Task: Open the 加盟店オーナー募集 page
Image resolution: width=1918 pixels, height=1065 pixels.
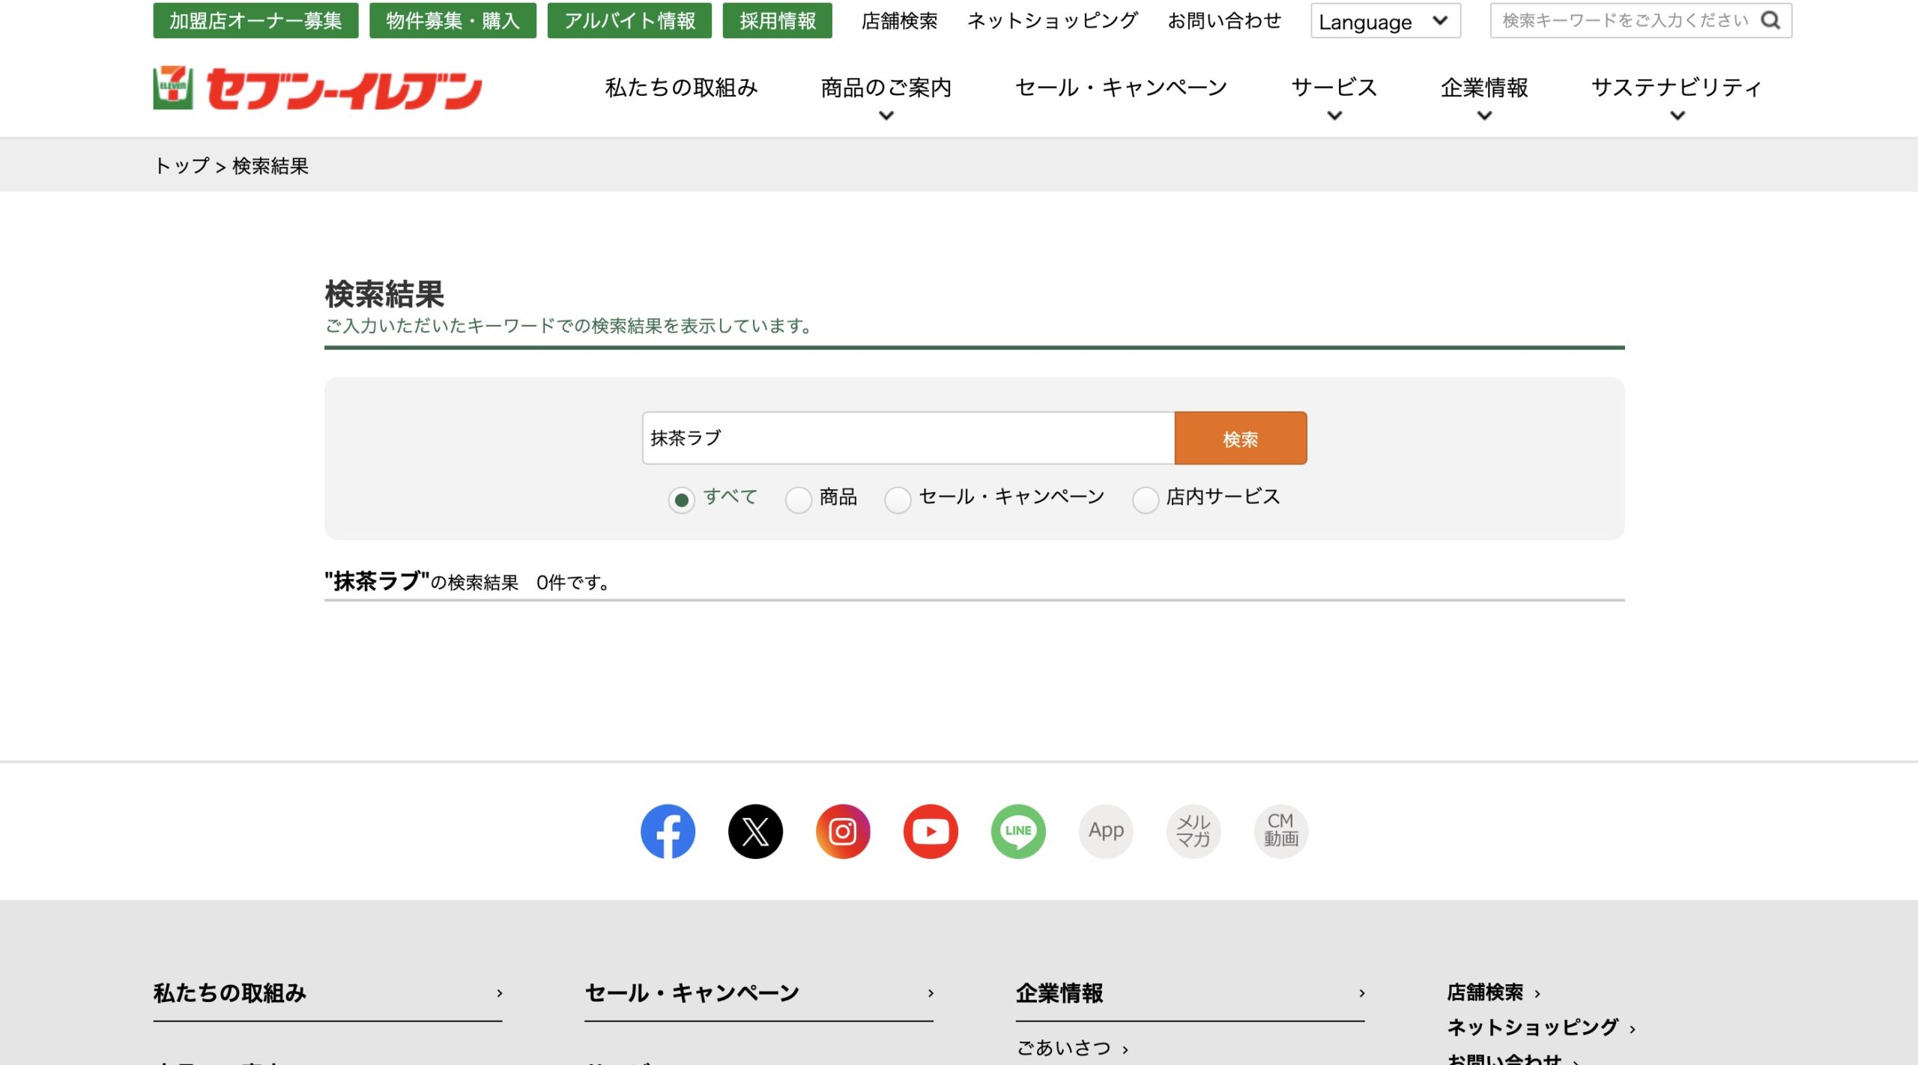Action: pyautogui.click(x=255, y=21)
